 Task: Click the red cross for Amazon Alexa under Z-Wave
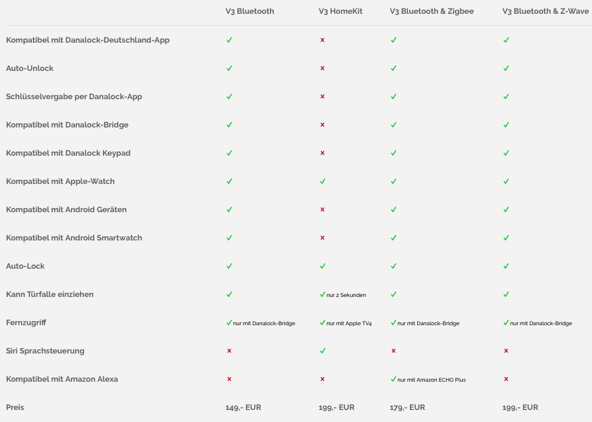point(506,379)
